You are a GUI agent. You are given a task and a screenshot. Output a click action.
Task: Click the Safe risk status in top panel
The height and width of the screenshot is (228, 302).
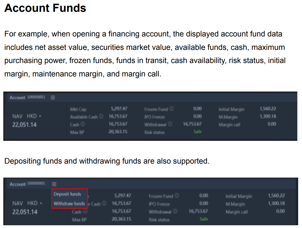pyautogui.click(x=198, y=132)
